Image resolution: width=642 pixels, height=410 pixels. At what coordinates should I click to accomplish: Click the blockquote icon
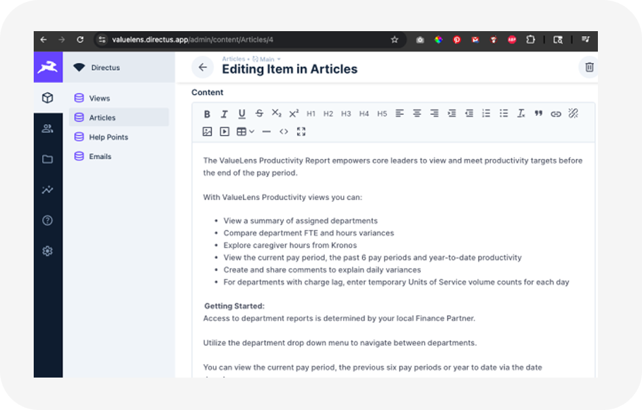538,114
